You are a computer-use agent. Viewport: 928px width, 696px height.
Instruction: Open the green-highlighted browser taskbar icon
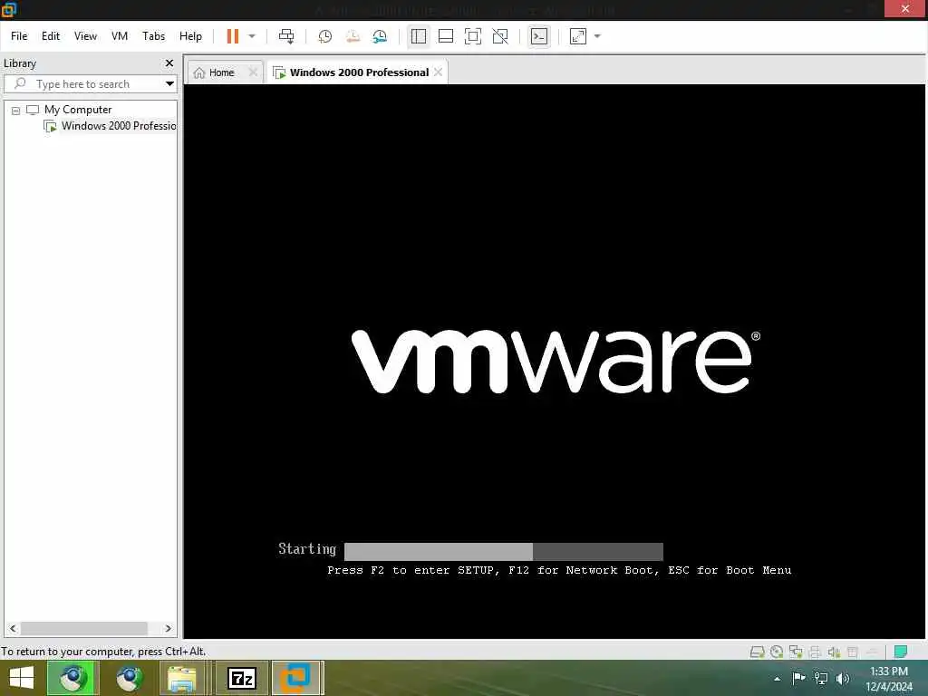pyautogui.click(x=71, y=678)
